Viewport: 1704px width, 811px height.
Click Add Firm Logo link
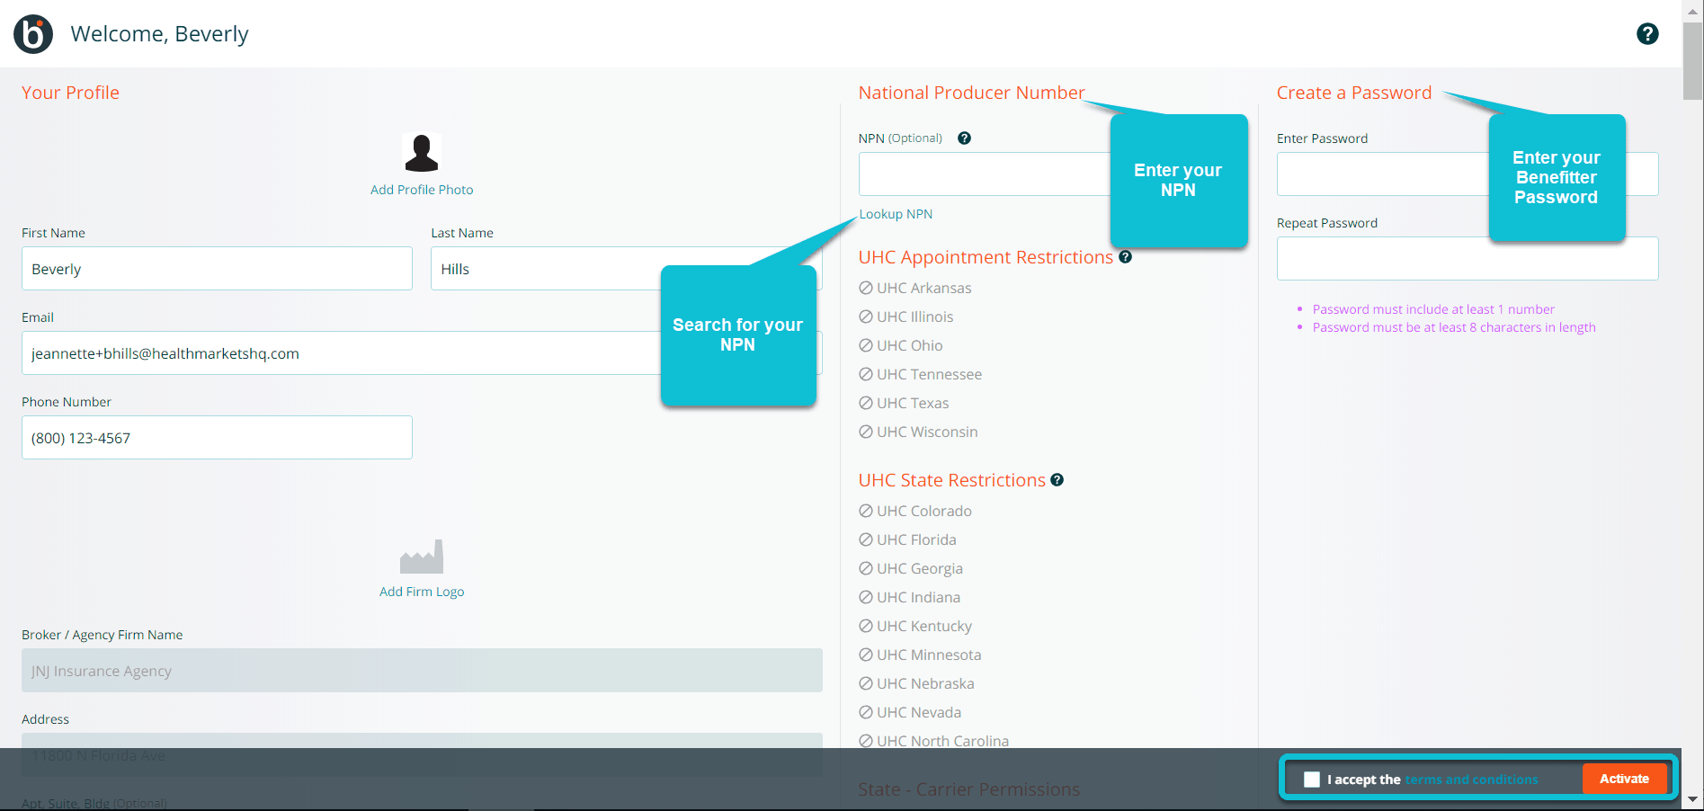tap(422, 592)
